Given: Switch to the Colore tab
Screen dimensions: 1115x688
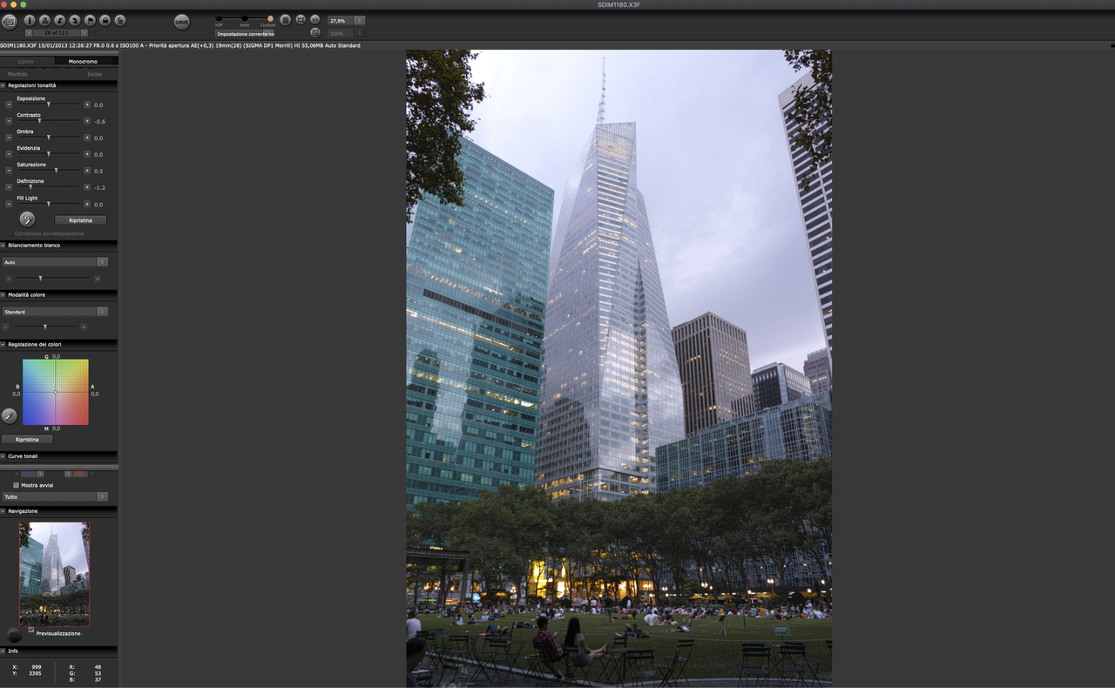Looking at the screenshot, I should [26, 62].
